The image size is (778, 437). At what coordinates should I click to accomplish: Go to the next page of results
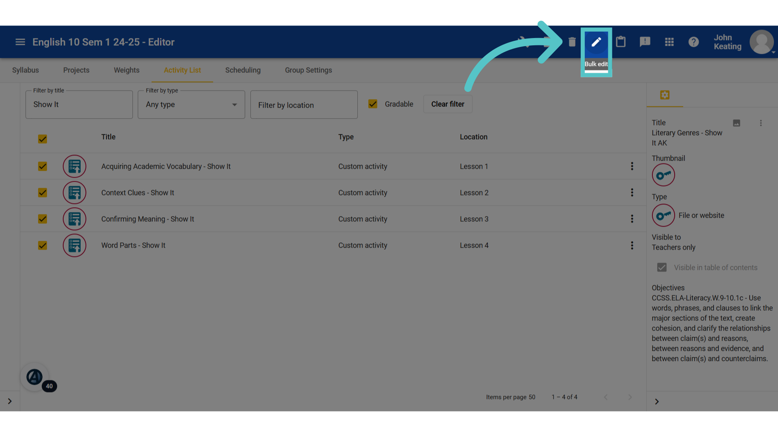630,397
